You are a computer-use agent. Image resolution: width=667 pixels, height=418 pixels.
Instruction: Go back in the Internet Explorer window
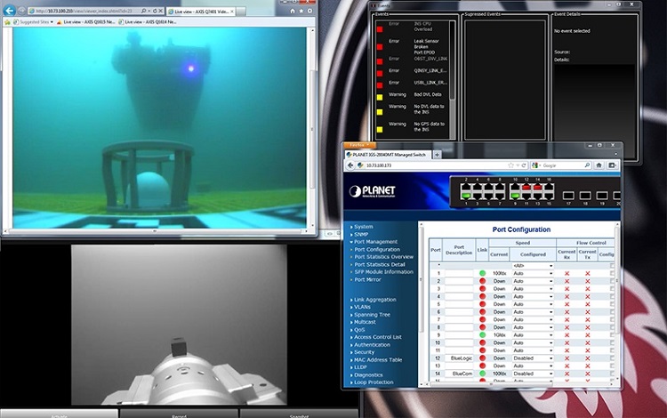coord(10,11)
